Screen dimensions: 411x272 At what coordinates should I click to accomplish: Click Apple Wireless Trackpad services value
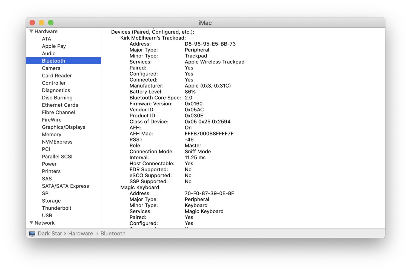pos(215,62)
